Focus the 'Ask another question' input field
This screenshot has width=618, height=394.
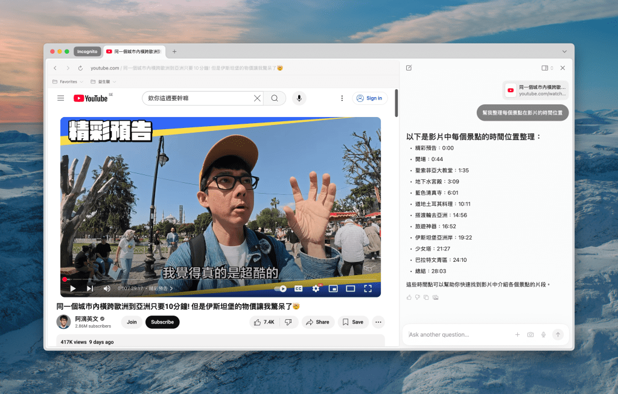coord(459,335)
